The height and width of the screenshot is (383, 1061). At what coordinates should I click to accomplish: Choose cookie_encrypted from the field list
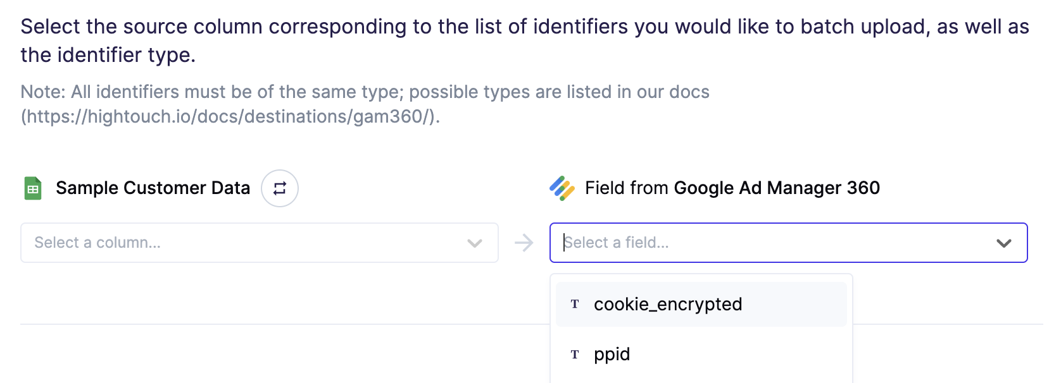(701, 305)
